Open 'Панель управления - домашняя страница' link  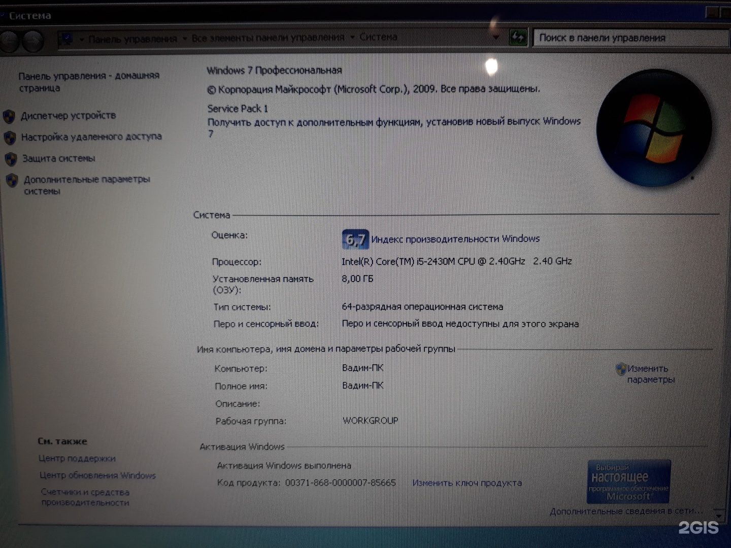click(x=89, y=82)
